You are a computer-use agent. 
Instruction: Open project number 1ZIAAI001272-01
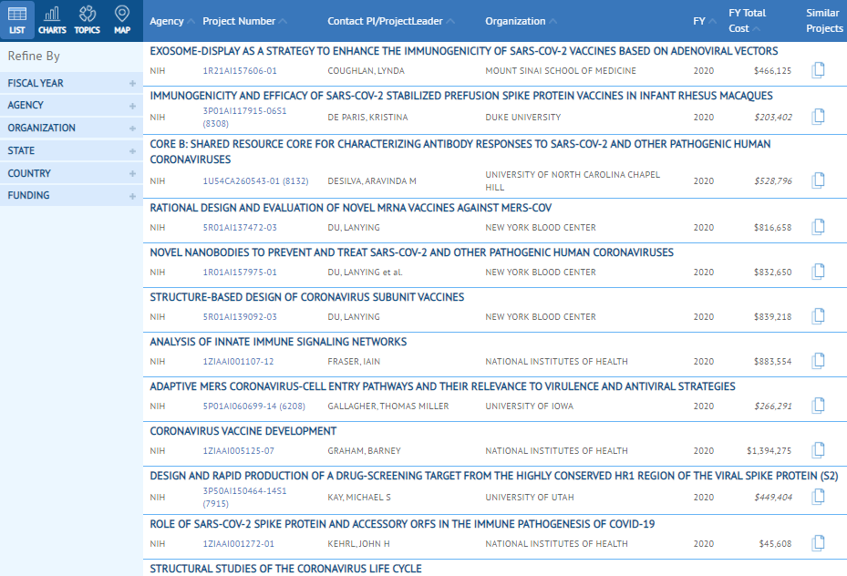pyautogui.click(x=238, y=544)
